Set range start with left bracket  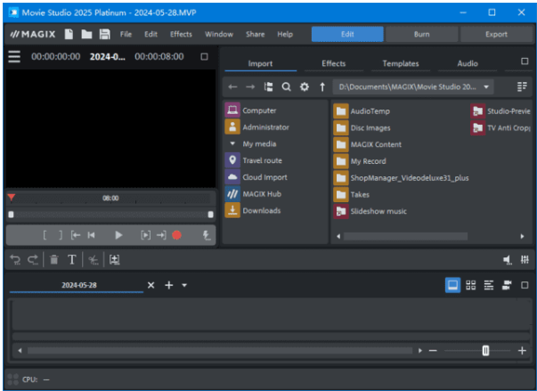click(x=45, y=235)
